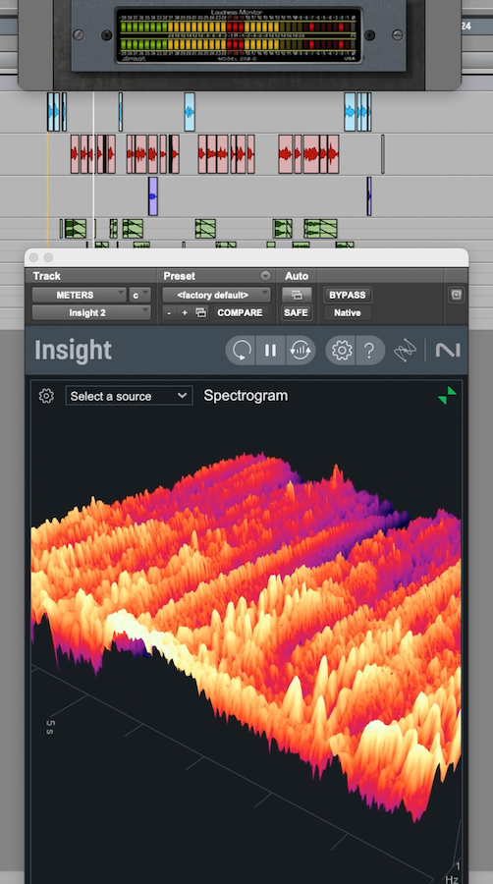Select previous preset with minus button

pyautogui.click(x=169, y=313)
